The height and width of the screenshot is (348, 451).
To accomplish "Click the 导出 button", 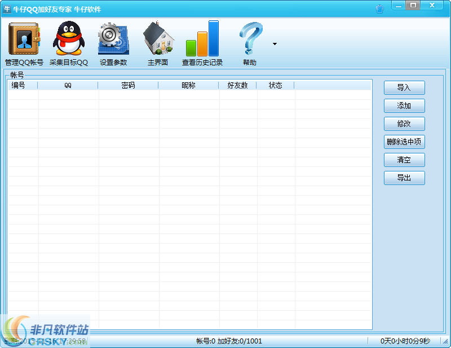I will pyautogui.click(x=404, y=178).
